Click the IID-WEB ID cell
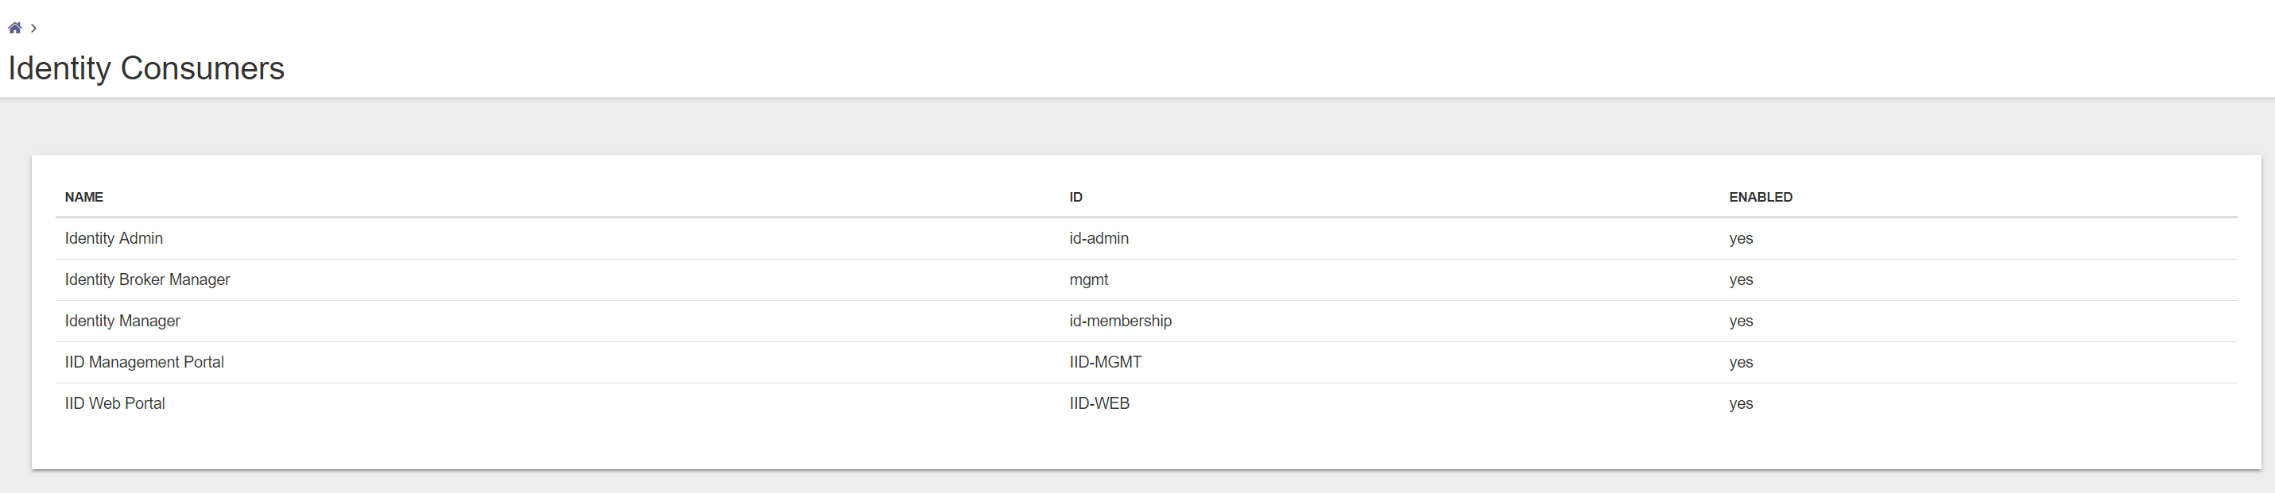This screenshot has height=493, width=2275. 1099,404
